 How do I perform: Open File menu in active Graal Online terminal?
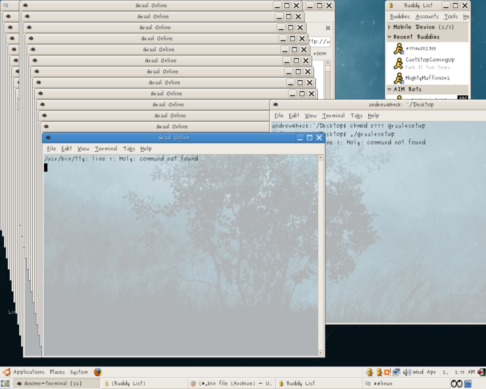click(52, 148)
